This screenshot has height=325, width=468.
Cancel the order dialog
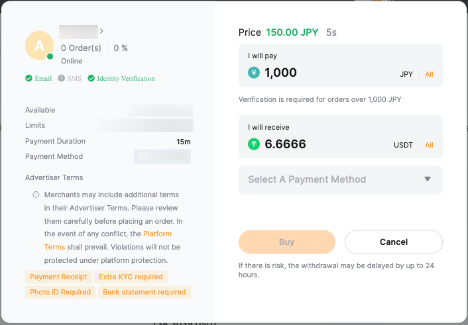[x=394, y=242]
